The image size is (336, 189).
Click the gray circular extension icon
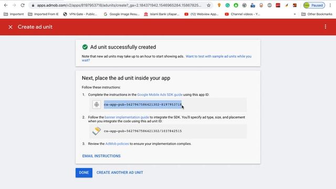pos(244,5)
